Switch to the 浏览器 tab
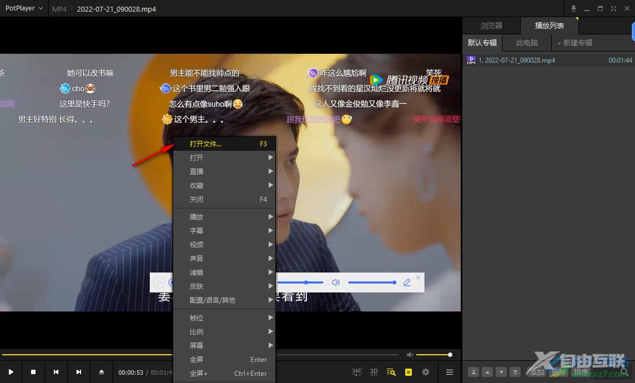Screen dimensions: 635x383 [491, 26]
